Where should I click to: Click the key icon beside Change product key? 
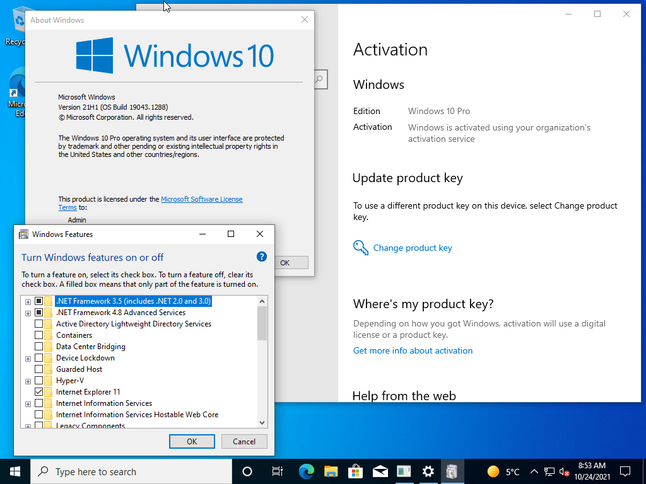point(360,248)
